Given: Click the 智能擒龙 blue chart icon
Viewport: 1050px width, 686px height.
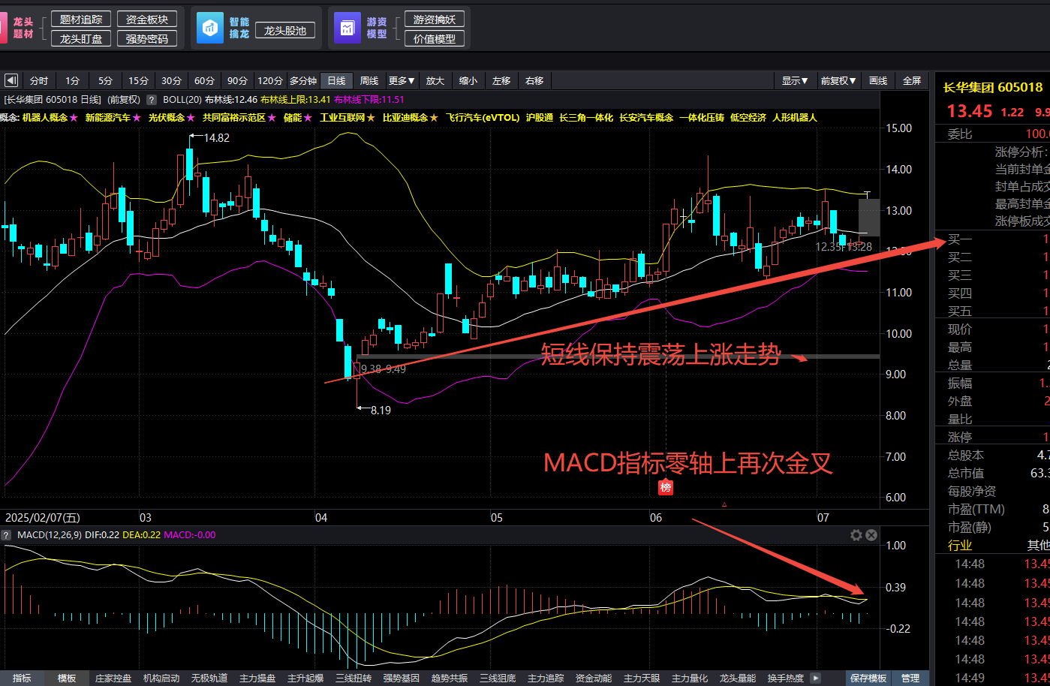Looking at the screenshot, I should [x=210, y=29].
